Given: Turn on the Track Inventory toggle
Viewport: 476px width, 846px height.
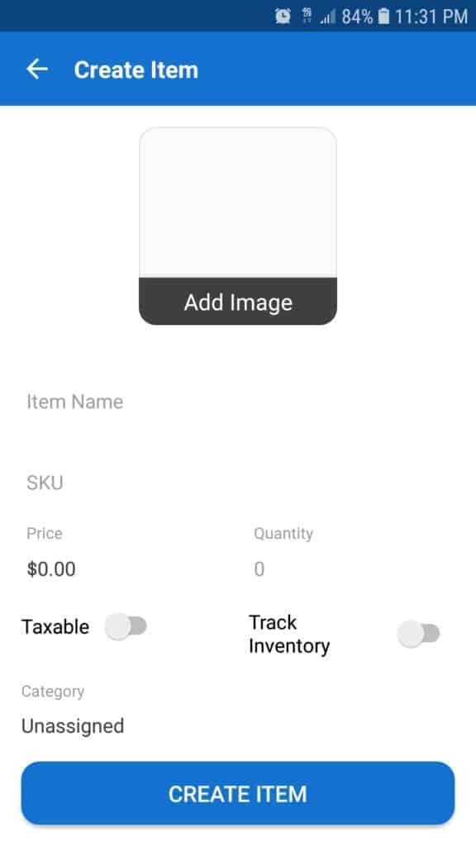Looking at the screenshot, I should 419,634.
